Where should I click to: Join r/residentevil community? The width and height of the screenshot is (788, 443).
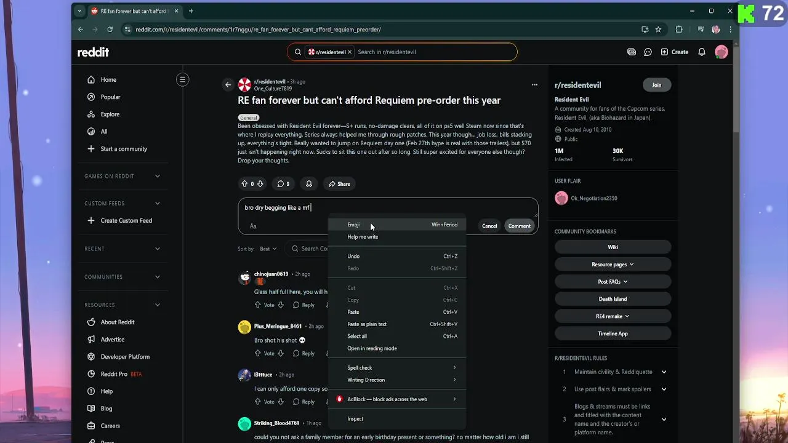pos(656,85)
